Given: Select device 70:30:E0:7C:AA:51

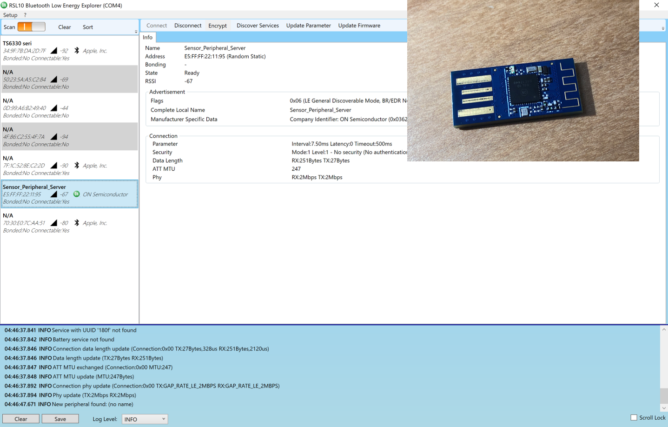Looking at the screenshot, I should pyautogui.click(x=69, y=223).
